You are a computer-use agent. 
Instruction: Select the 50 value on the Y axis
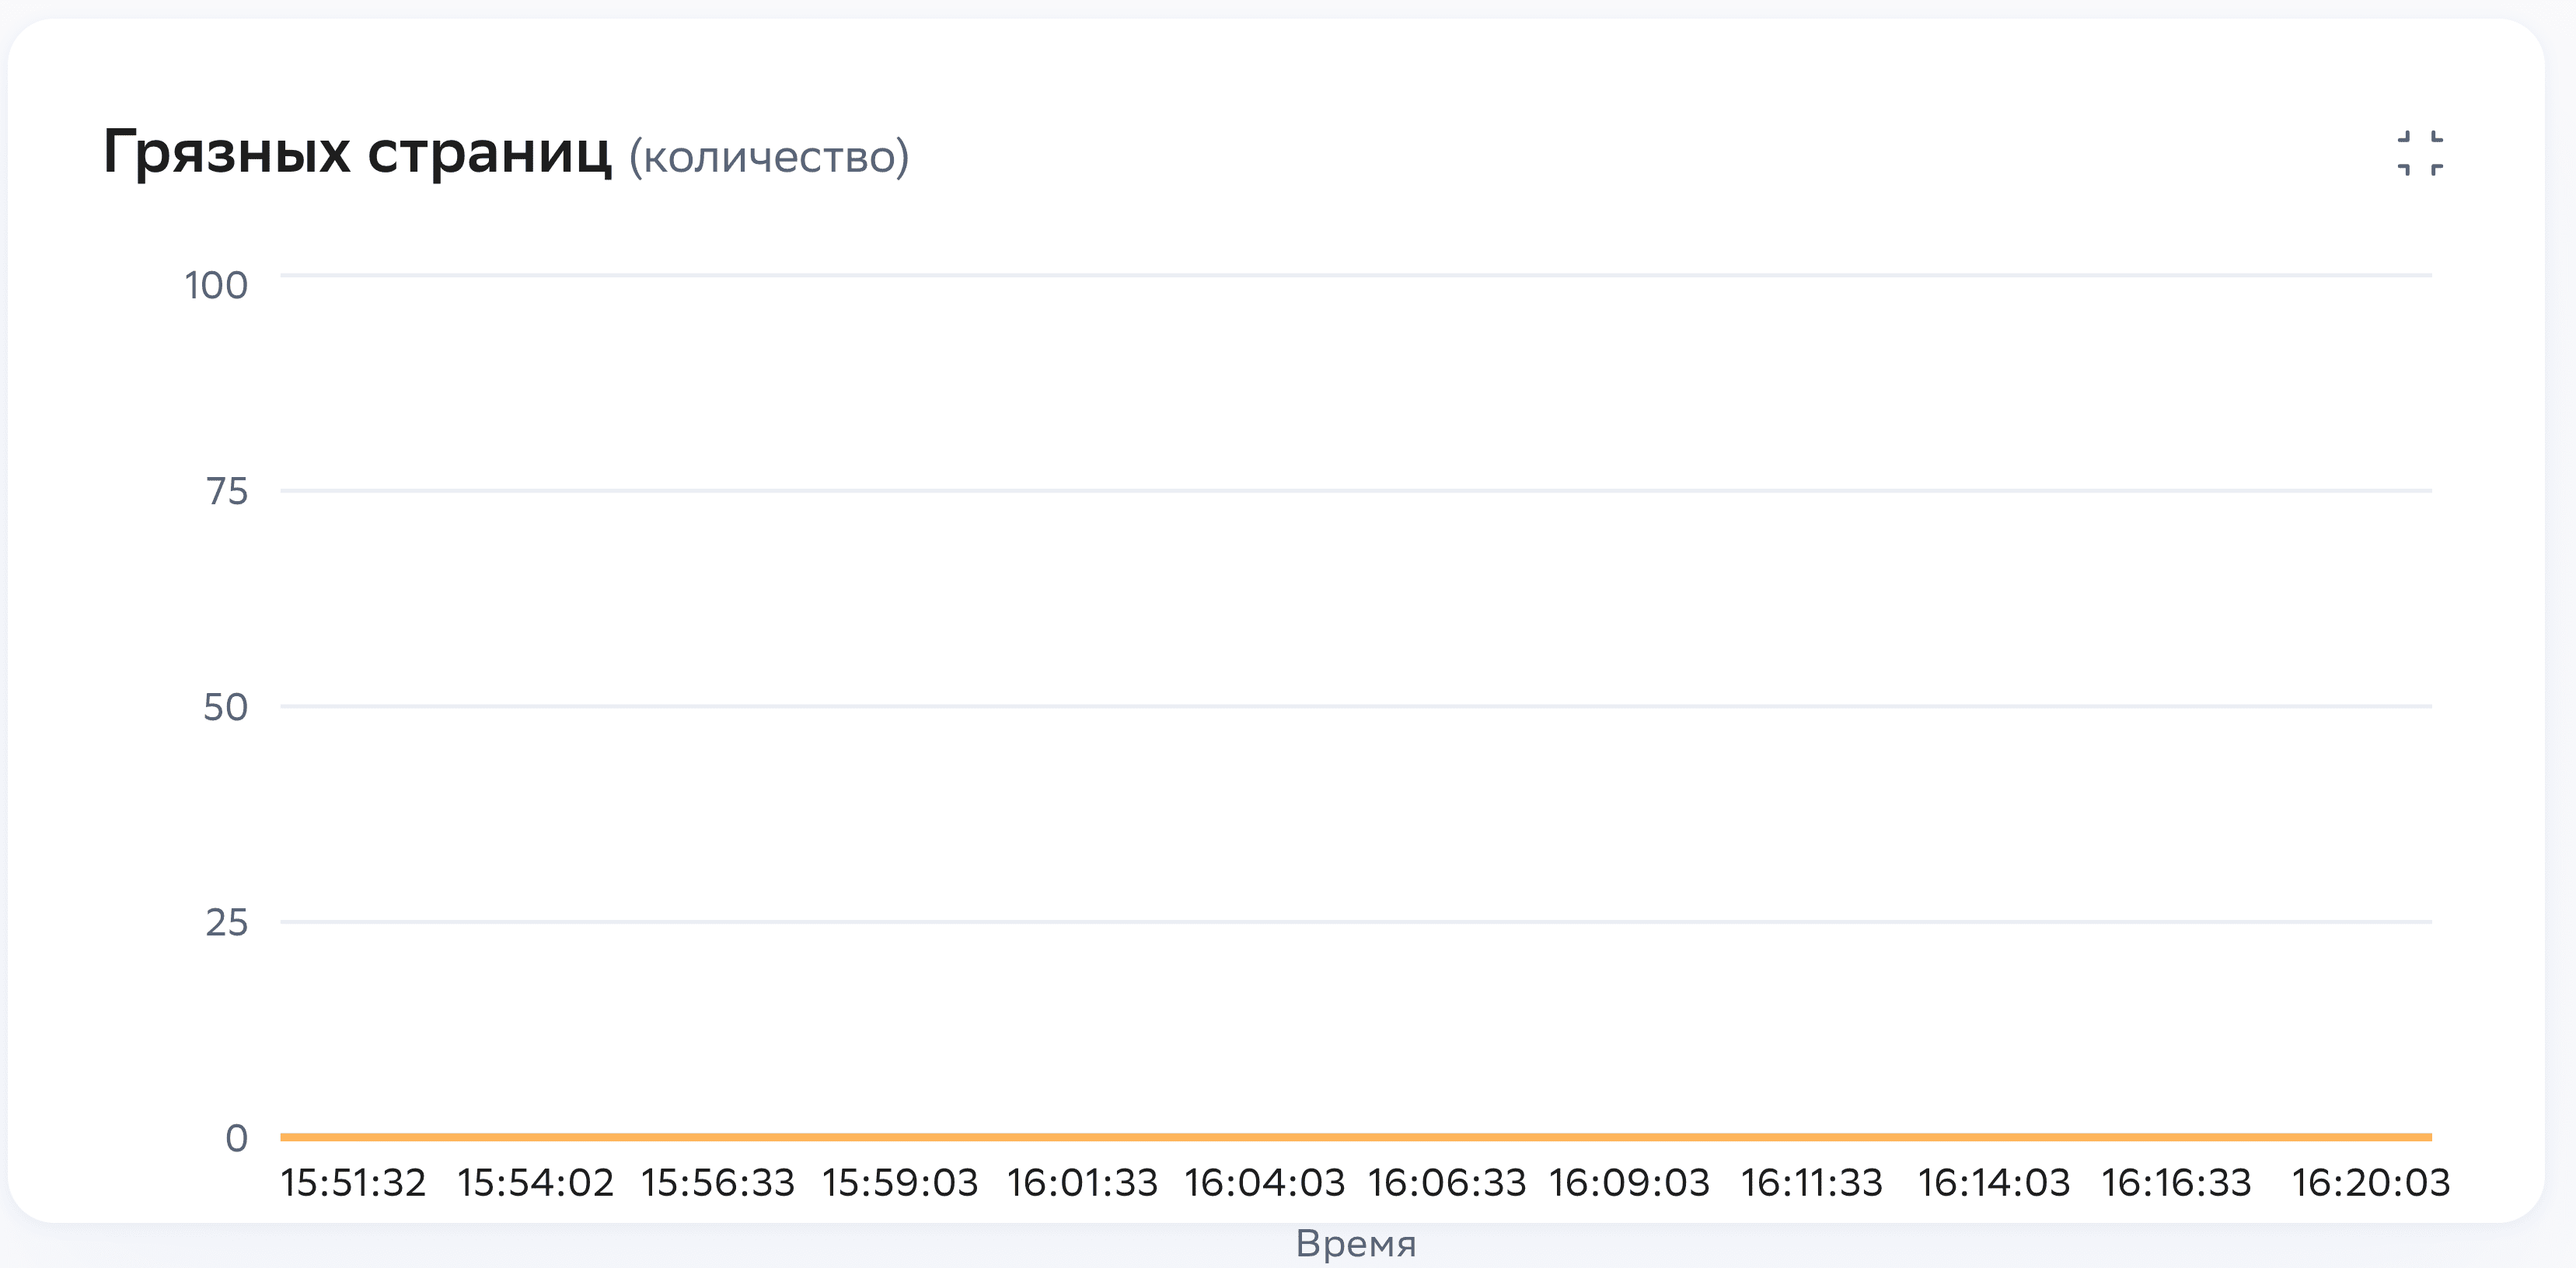(225, 708)
